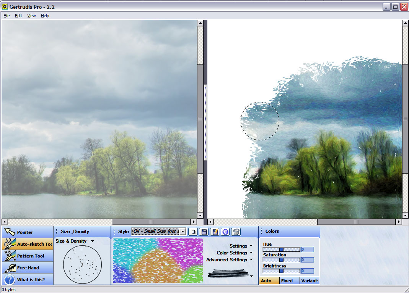Open the View menu
Image resolution: width=409 pixels, height=293 pixels.
31,16
